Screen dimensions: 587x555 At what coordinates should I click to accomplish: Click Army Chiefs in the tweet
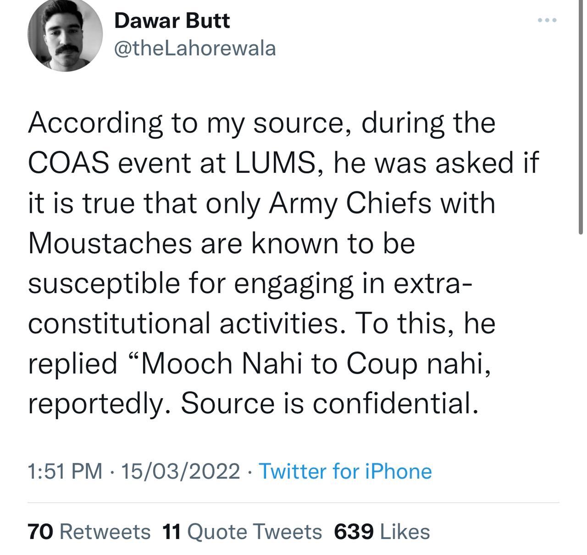(350, 203)
